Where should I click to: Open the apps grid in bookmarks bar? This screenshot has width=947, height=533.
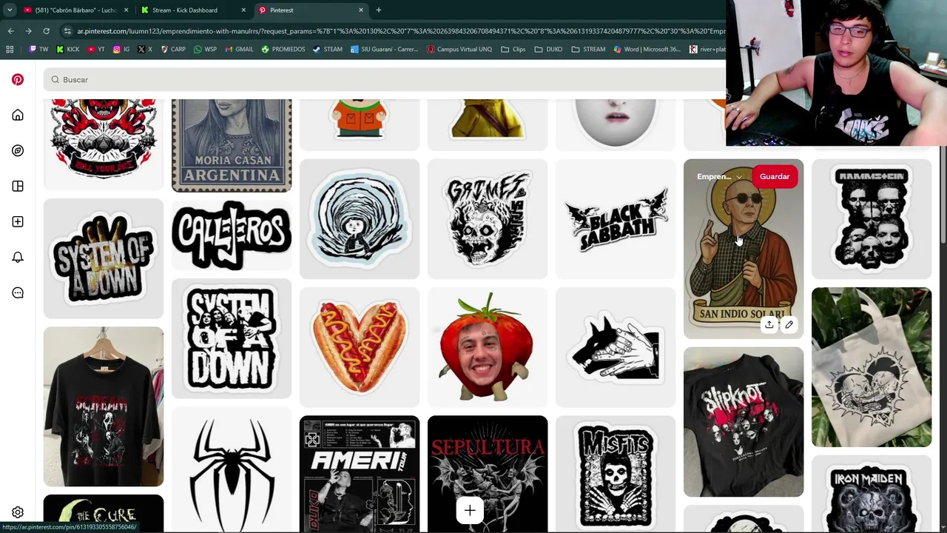tap(10, 50)
